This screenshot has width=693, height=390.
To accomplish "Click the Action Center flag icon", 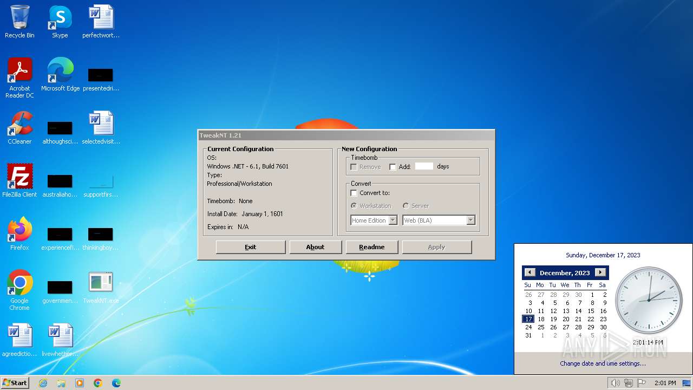I will point(642,383).
